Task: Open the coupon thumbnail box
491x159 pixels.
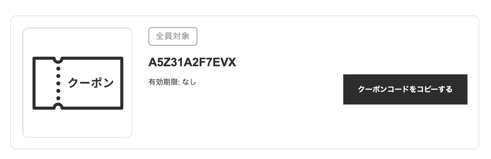Action: pos(77,82)
